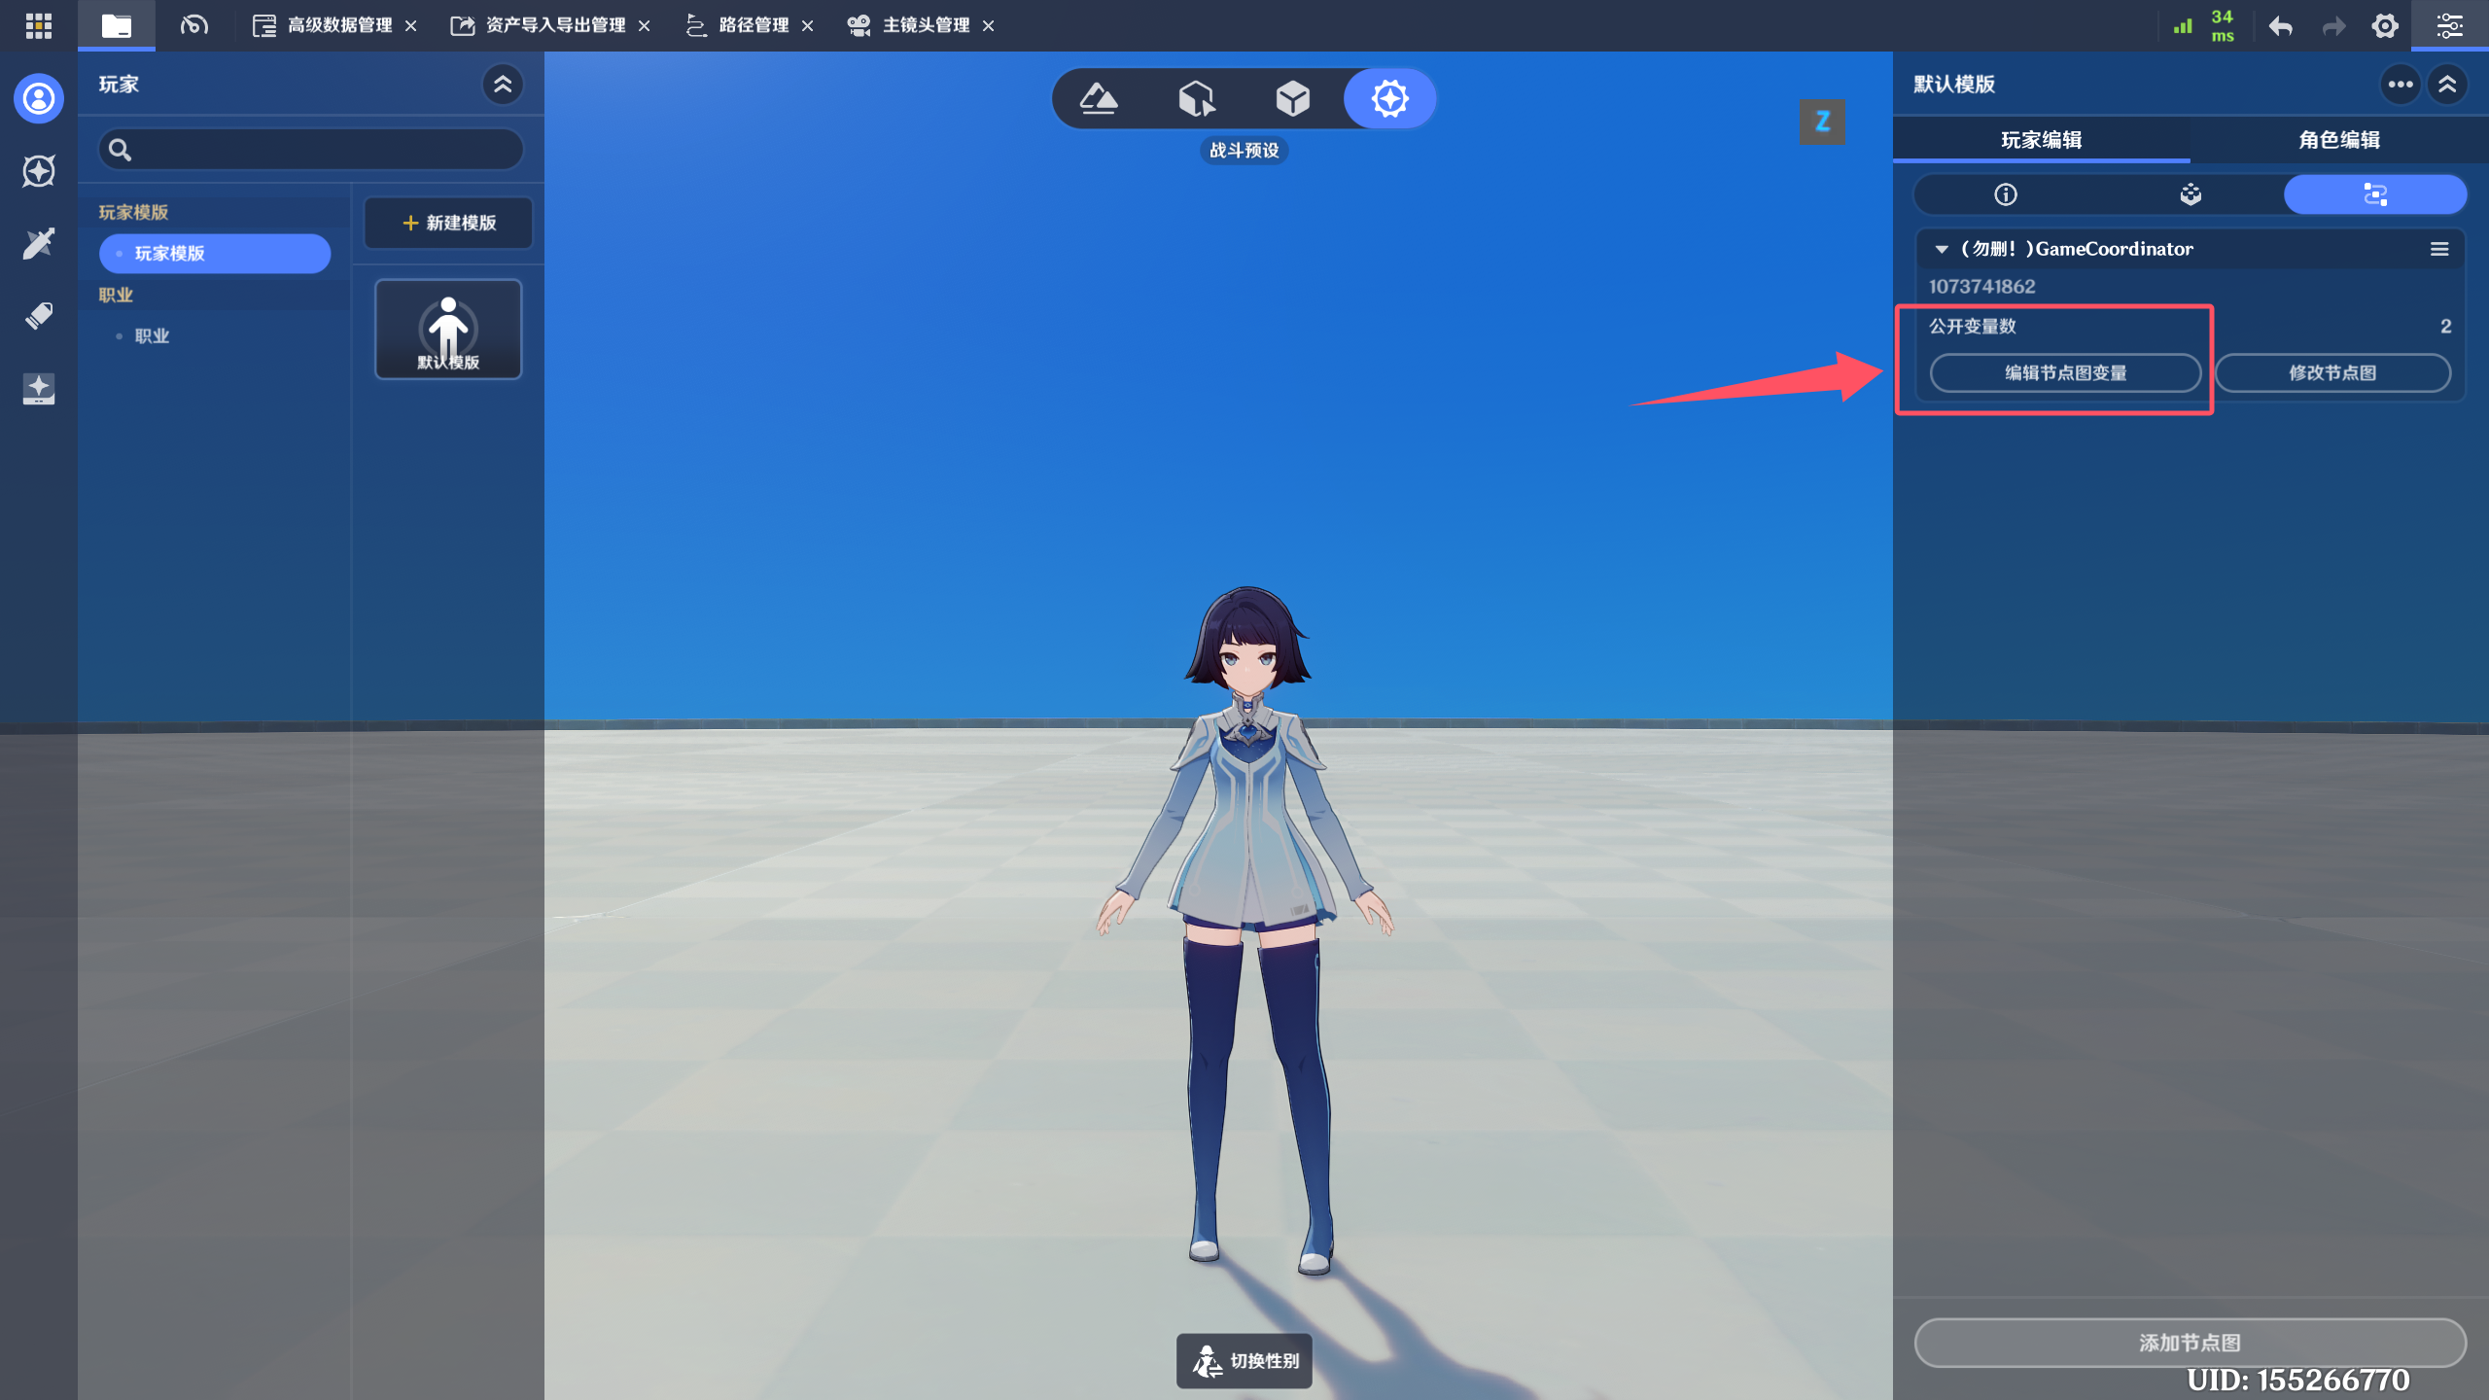Open the component cube sub-tab icon
The width and height of the screenshot is (2489, 1400).
[2190, 194]
